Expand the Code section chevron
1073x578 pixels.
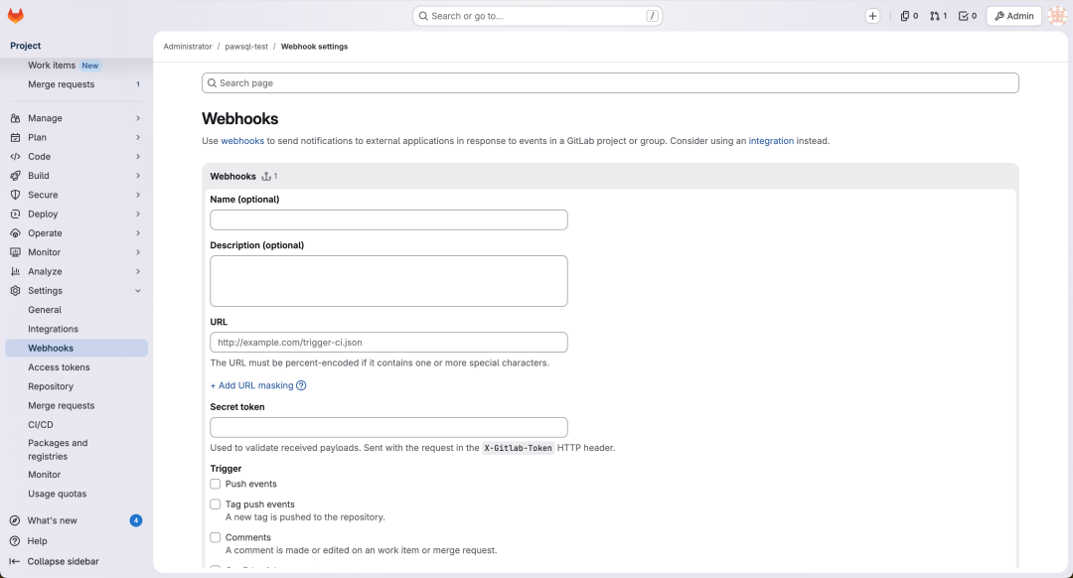point(138,157)
